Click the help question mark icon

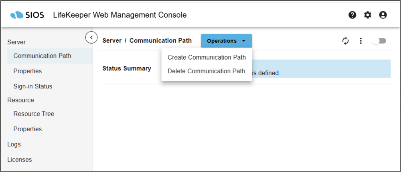pos(352,15)
